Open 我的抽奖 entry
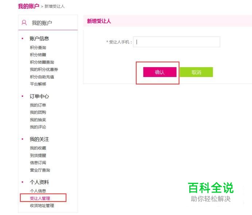The image size is (252, 215). [x=38, y=120]
